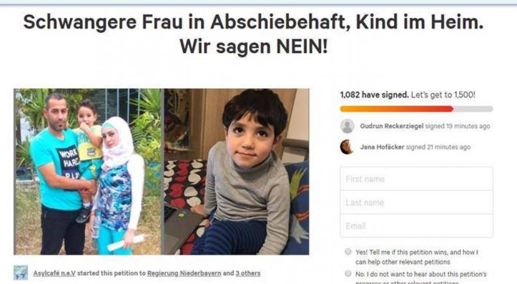Select 'Yes! Tell me if this petition wins' option
The height and width of the screenshot is (284, 517).
click(x=348, y=251)
